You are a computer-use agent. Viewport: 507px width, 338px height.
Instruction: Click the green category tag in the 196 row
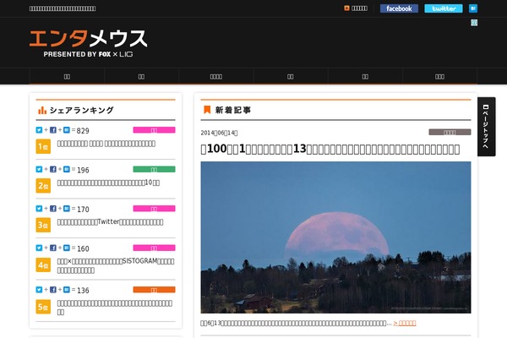click(155, 169)
